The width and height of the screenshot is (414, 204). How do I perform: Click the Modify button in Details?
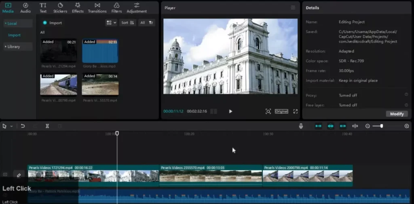coord(397,114)
